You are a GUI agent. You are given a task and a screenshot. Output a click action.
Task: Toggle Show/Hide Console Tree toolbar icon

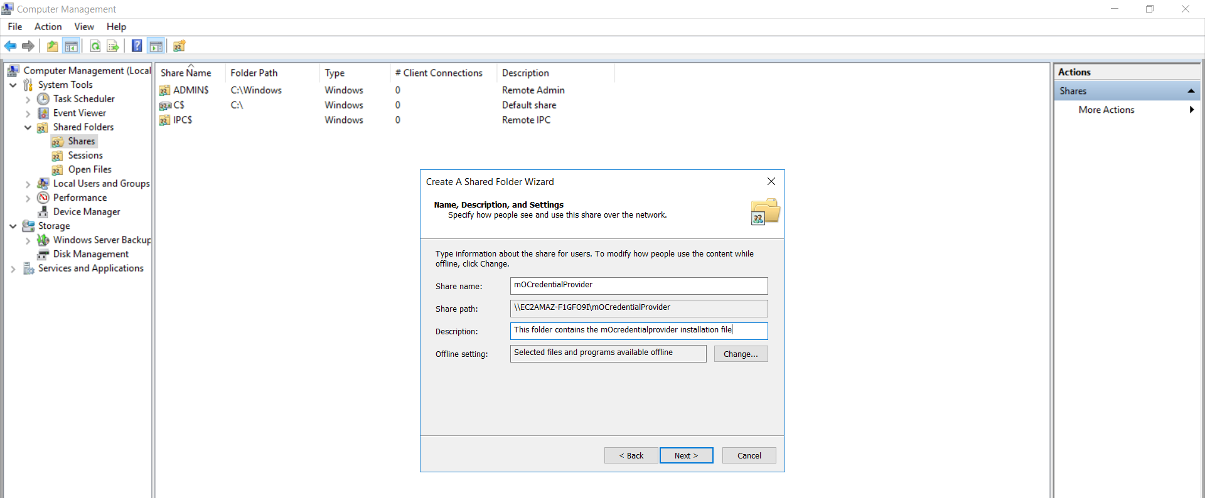(x=72, y=46)
